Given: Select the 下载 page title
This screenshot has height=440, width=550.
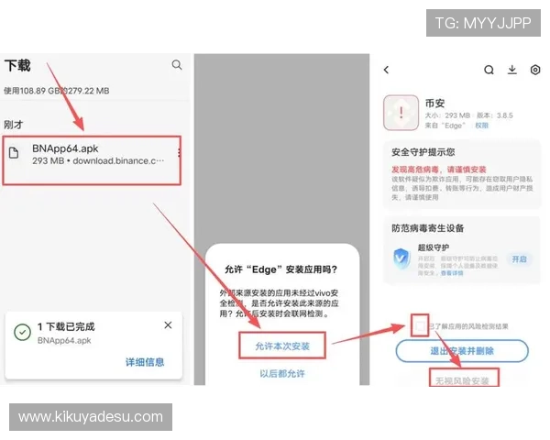Looking at the screenshot, I should pyautogui.click(x=17, y=66).
